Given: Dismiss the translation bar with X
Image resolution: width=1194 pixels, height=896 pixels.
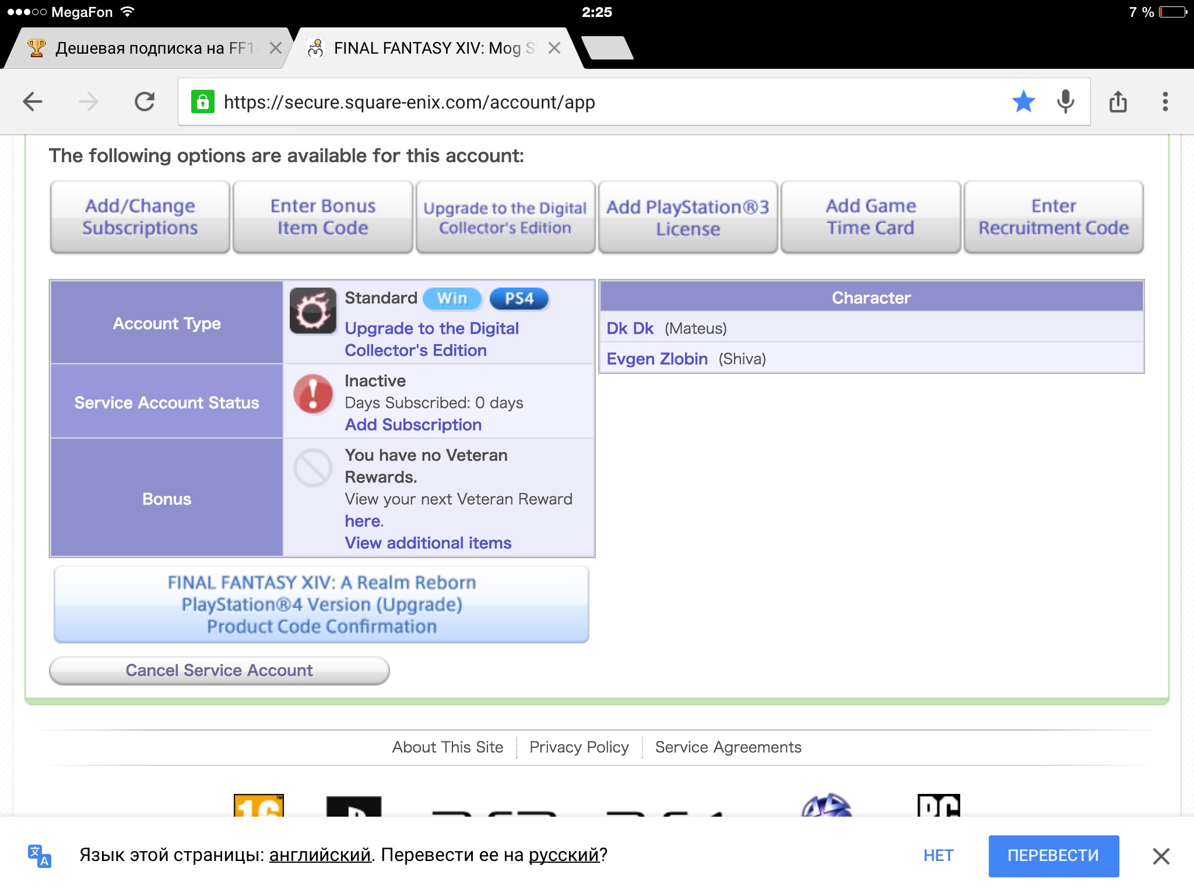Looking at the screenshot, I should click(x=1161, y=856).
